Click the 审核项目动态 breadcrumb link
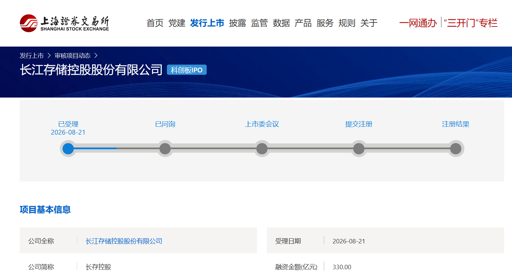The height and width of the screenshot is (276, 512). [72, 56]
